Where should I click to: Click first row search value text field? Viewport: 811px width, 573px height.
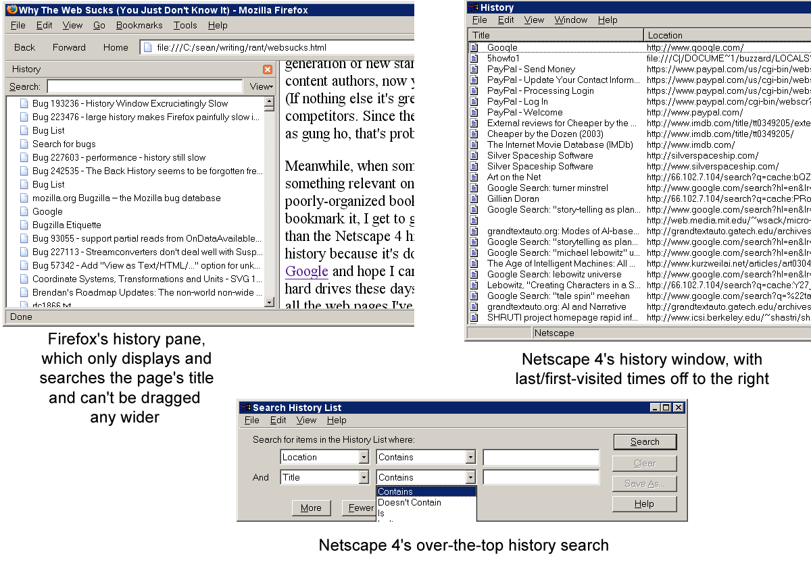(x=541, y=457)
